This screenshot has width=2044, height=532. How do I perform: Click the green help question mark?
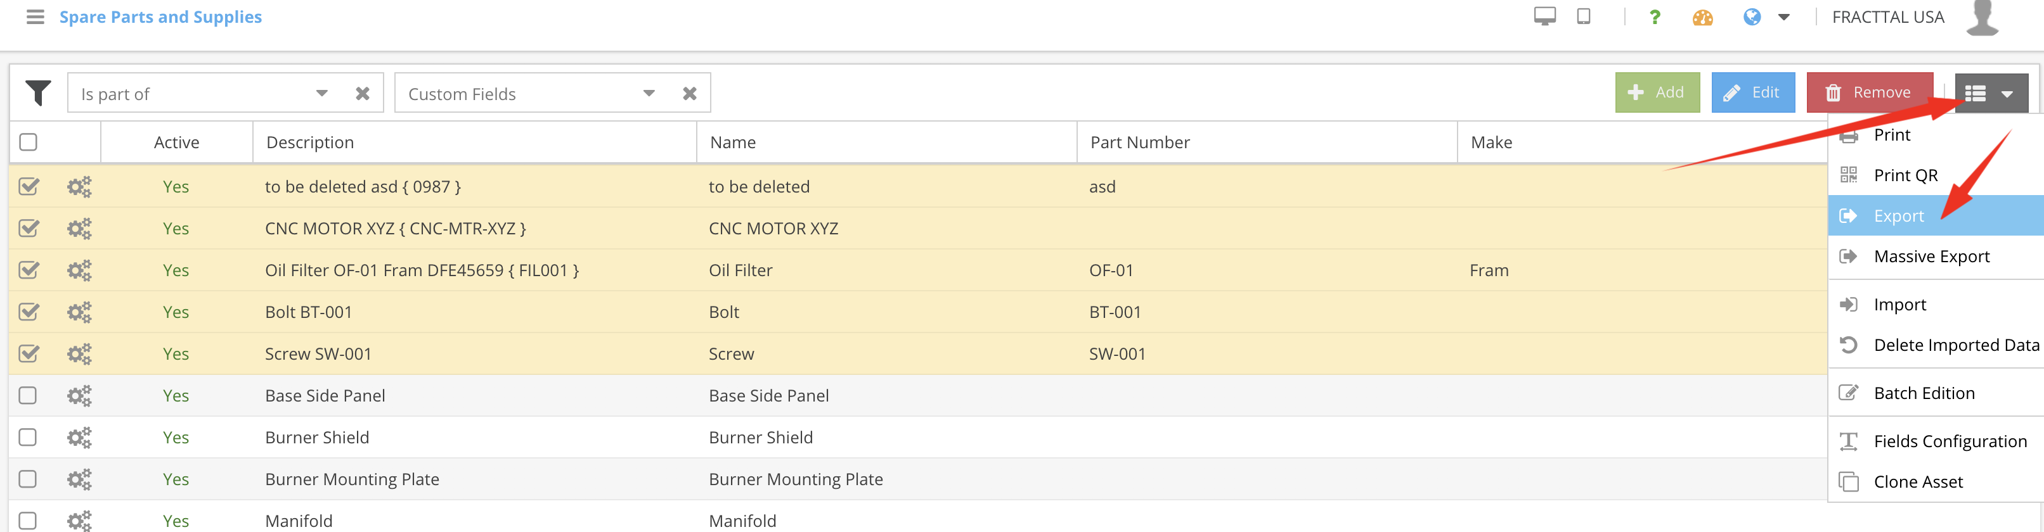click(1654, 16)
